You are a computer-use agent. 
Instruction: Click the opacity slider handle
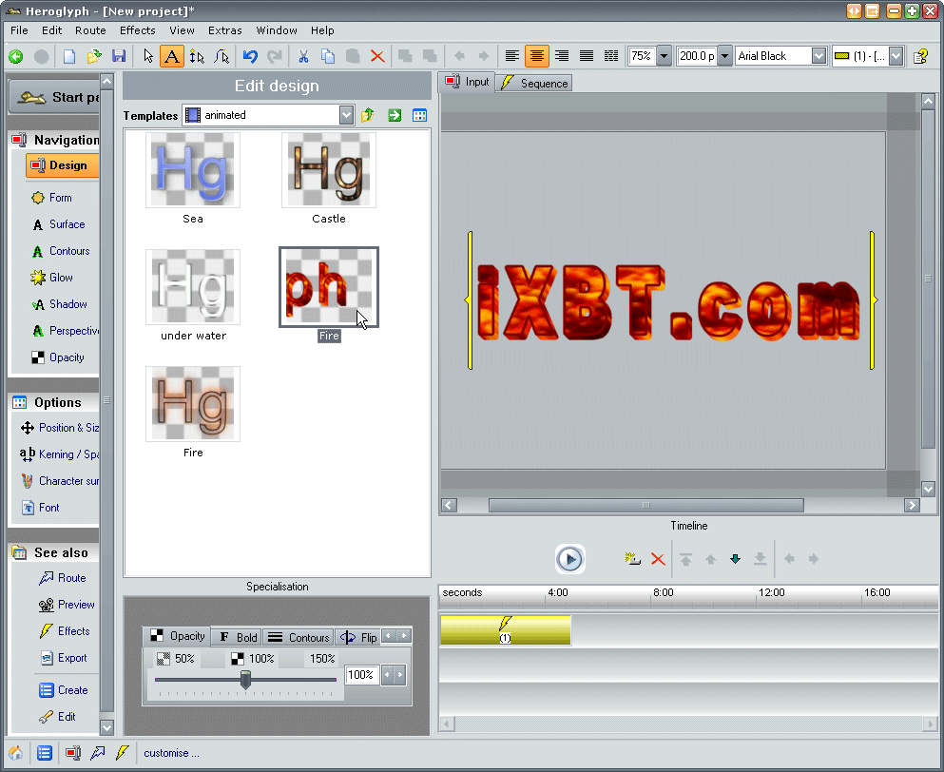pyautogui.click(x=245, y=679)
